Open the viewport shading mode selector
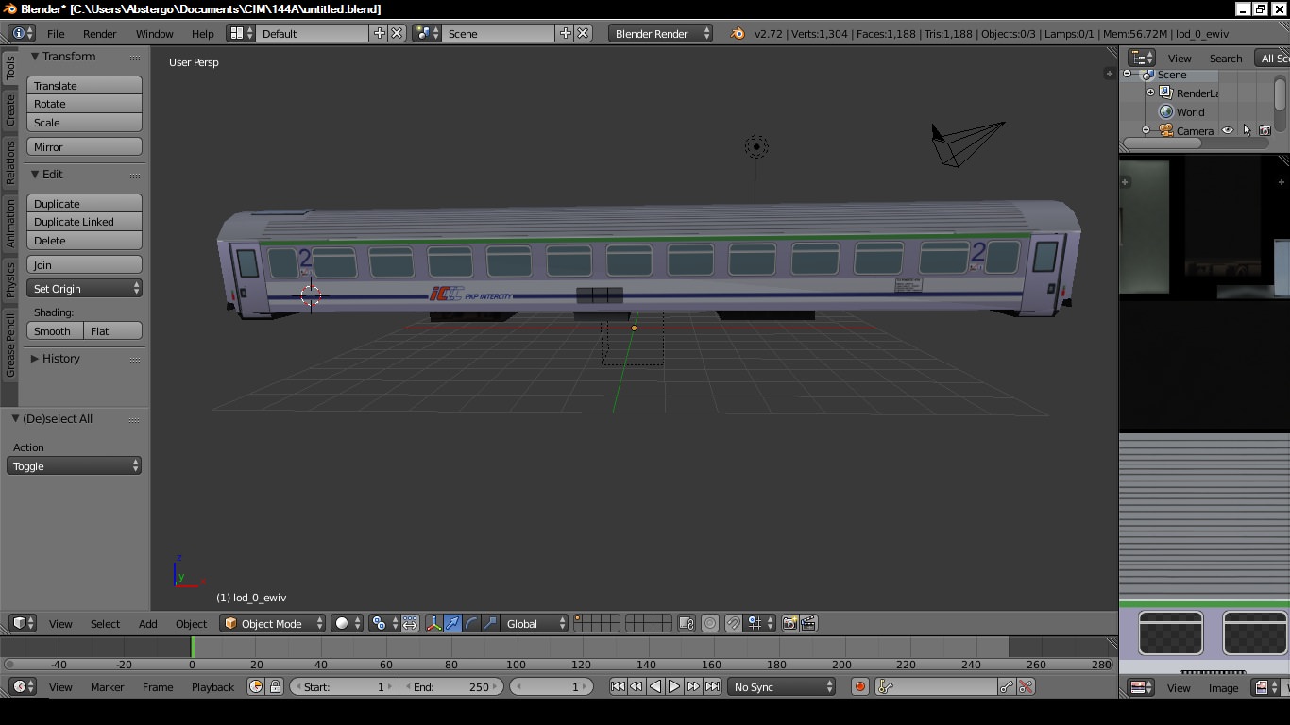 coord(348,623)
